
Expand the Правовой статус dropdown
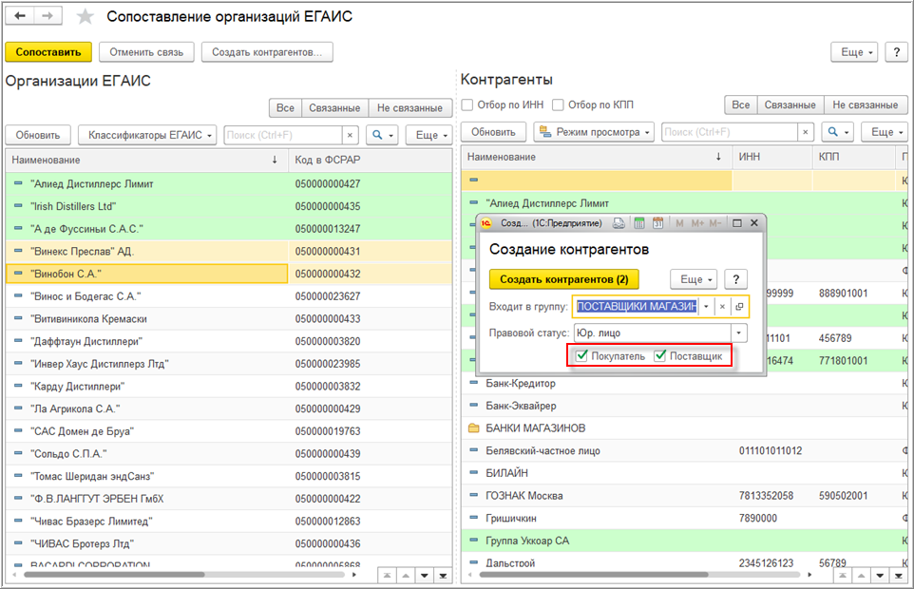click(738, 333)
